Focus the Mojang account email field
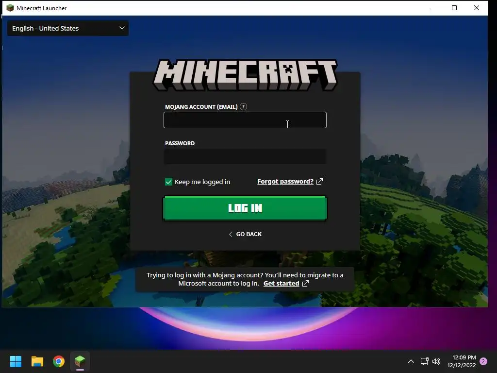The height and width of the screenshot is (373, 497). [x=245, y=120]
